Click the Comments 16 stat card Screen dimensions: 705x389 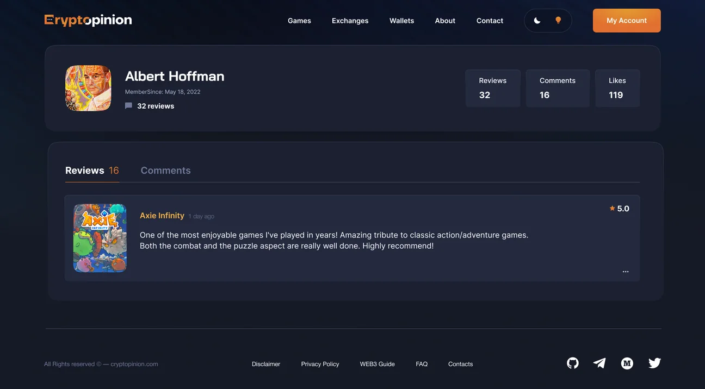(558, 88)
